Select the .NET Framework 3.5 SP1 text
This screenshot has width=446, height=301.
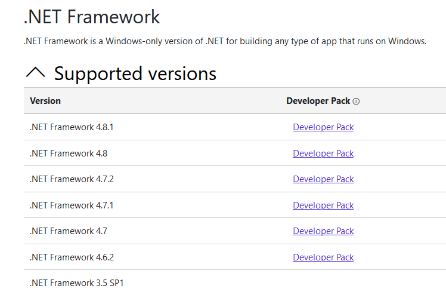pyautogui.click(x=76, y=282)
